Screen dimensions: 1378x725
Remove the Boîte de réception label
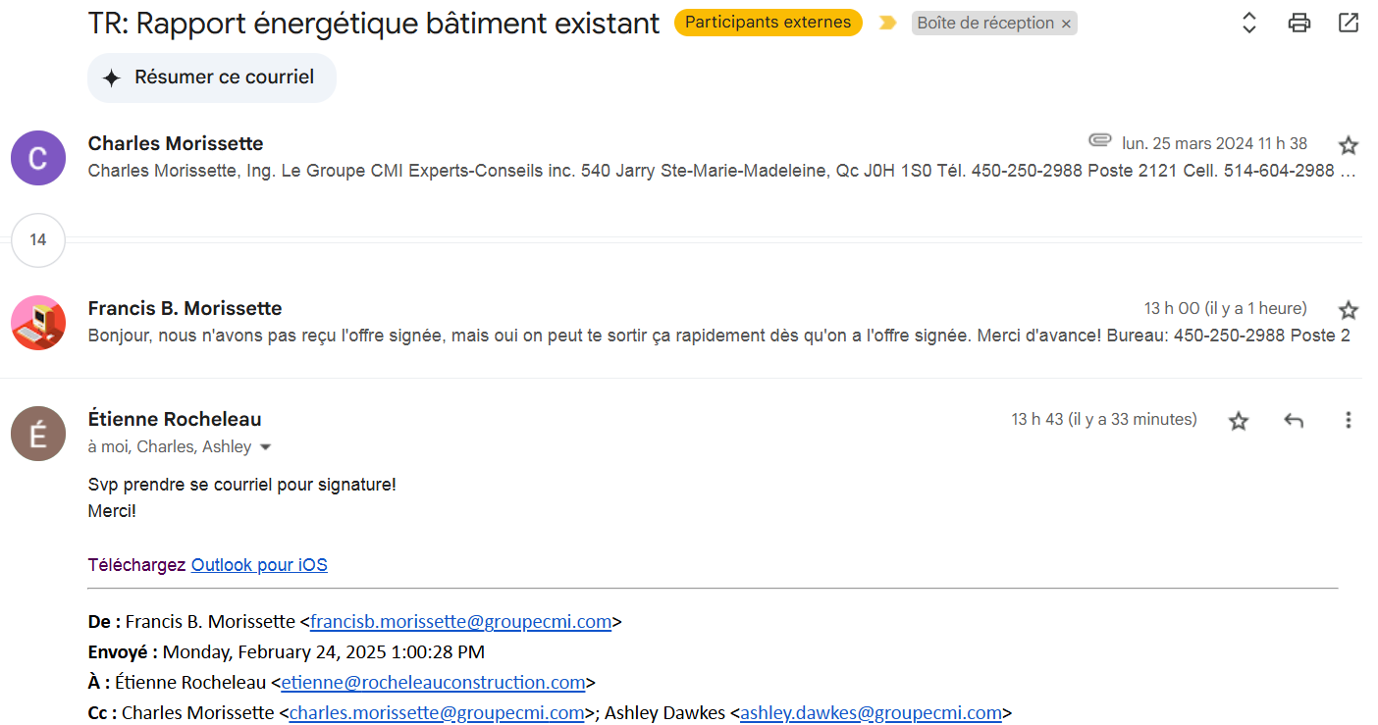[1066, 24]
